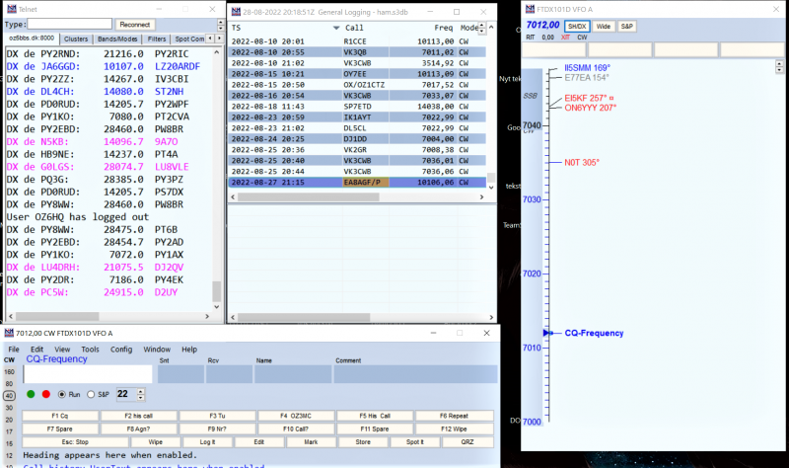Click the CQ-Frequency marker in bandmap
Image resolution: width=789 pixels, height=468 pixels.
pos(594,333)
